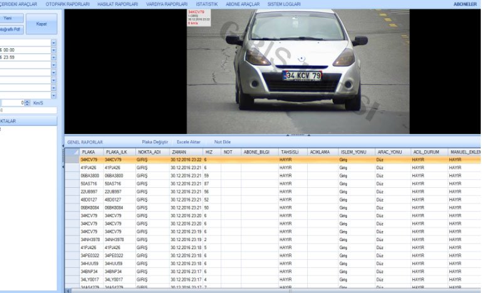The width and height of the screenshot is (482, 293).
Task: Expand the end date 23:59 dropdown arrow
Action: coord(54,57)
